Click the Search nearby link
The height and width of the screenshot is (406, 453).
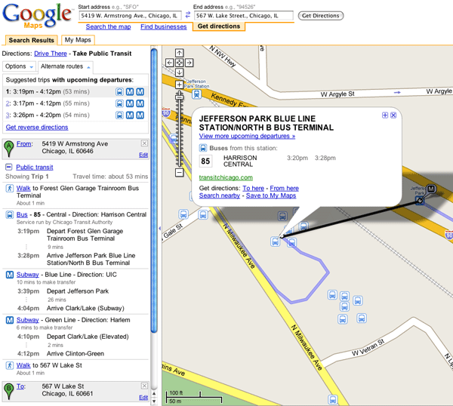tap(220, 195)
